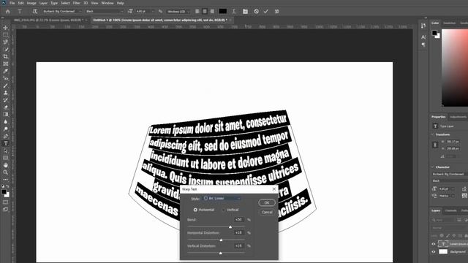Left-align the text in options bar

[x=197, y=12]
